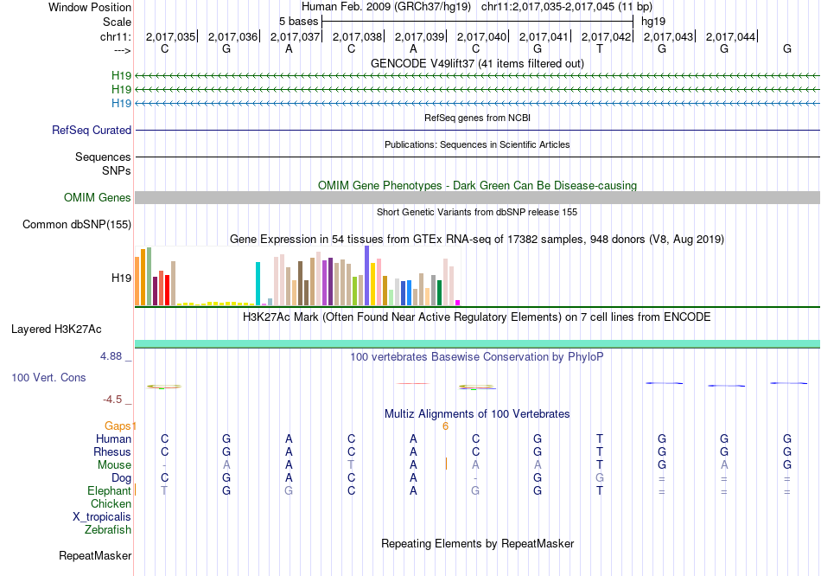821x576 pixels.
Task: Click the H3K27Ac Mark ENCODE title
Action: (477, 317)
